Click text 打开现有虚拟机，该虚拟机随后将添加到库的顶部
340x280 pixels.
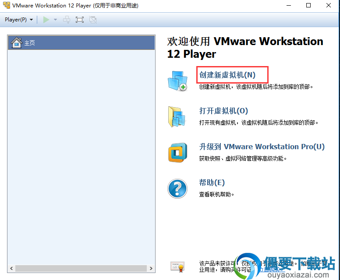[x=259, y=123]
